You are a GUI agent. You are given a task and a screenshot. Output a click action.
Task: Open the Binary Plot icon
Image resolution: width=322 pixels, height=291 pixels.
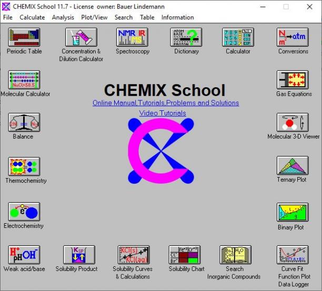[293, 212]
